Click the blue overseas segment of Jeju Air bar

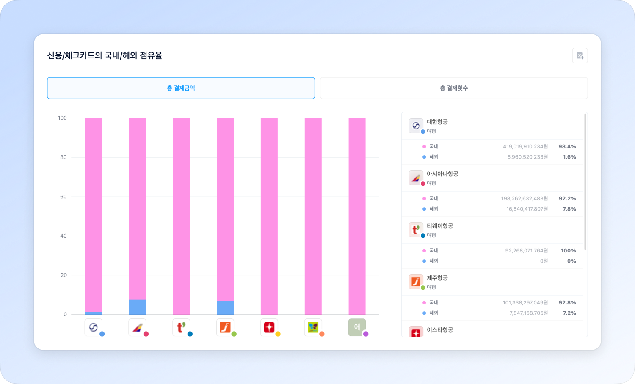[x=225, y=308]
